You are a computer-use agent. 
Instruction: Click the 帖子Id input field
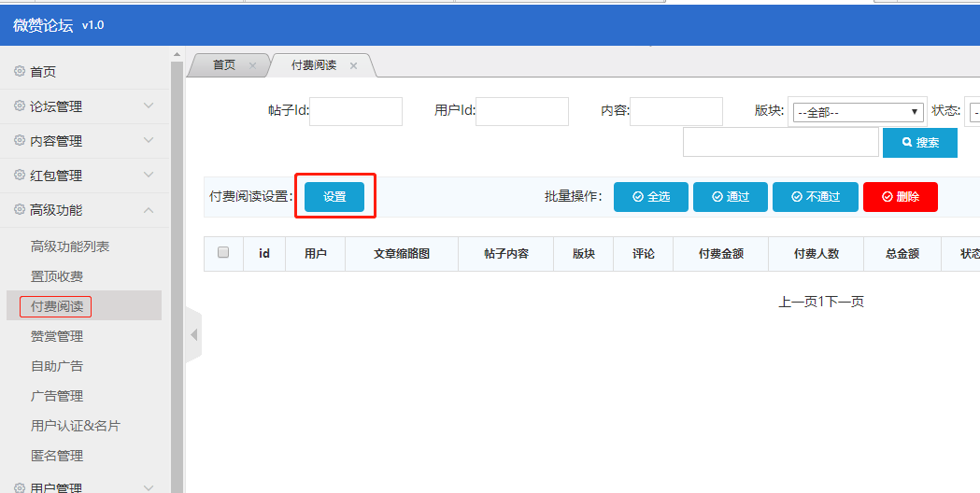tap(356, 111)
